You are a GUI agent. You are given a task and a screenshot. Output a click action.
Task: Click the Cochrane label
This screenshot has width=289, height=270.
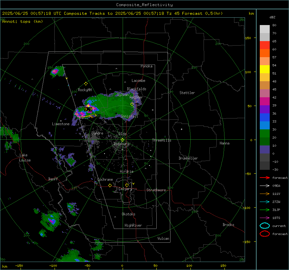[105, 179]
